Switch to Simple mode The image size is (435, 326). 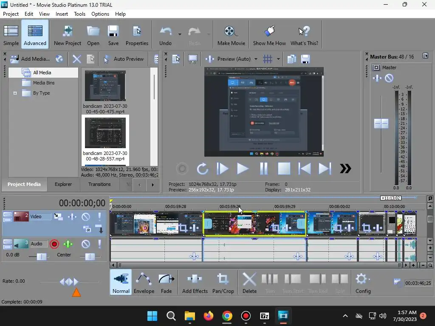(11, 35)
